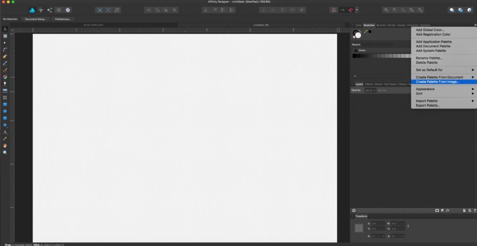Open the Effects panel tab
The width and height of the screenshot is (477, 246).
(369, 84)
